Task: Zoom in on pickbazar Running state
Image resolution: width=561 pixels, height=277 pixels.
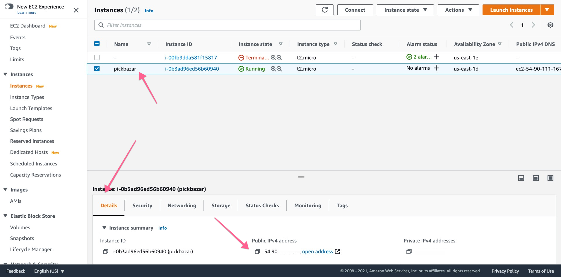Action: [x=273, y=69]
